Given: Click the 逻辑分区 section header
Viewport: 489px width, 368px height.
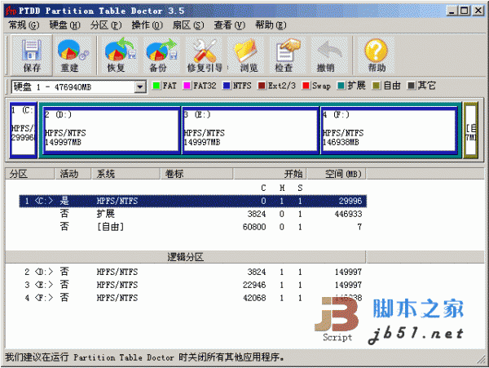Looking at the screenshot, I should pos(186,257).
